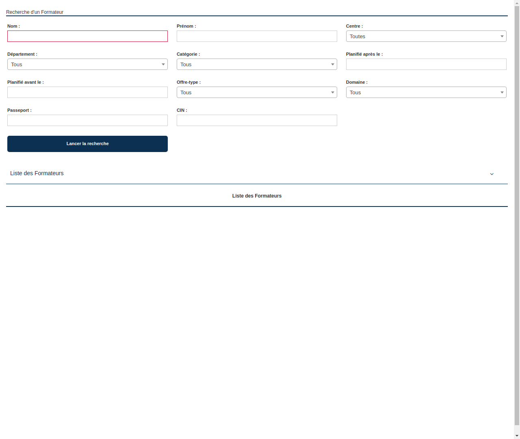Click the Passeport input field
This screenshot has height=439, width=520.
point(87,120)
